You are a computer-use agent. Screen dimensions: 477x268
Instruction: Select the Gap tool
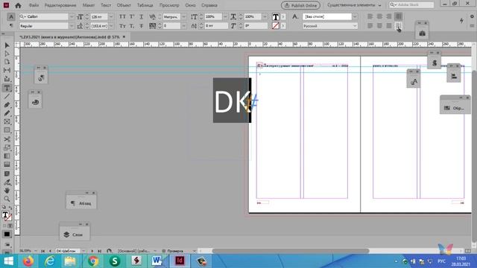pyautogui.click(x=7, y=71)
